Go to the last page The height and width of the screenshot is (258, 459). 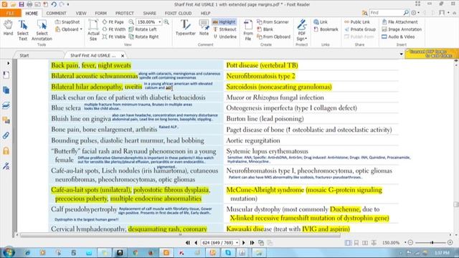(252, 243)
